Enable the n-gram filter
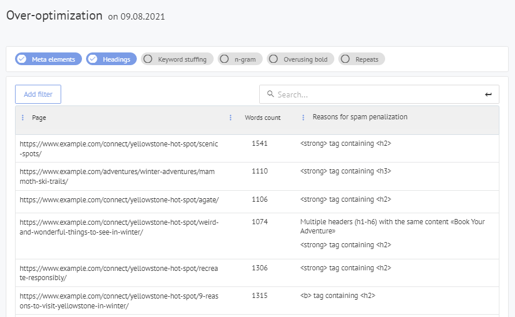This screenshot has height=317, width=515. tap(240, 59)
